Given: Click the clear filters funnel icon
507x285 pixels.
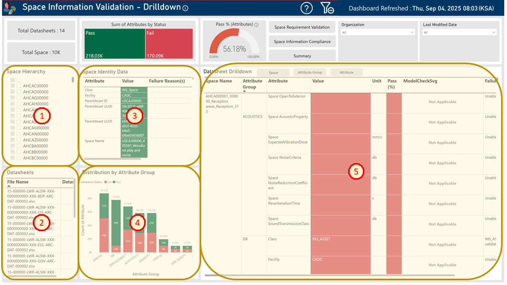Looking at the screenshot, I should (327, 8).
